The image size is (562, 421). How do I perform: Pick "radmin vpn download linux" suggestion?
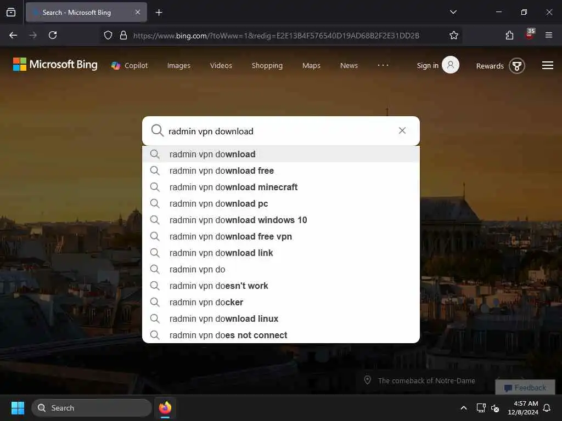280,319
